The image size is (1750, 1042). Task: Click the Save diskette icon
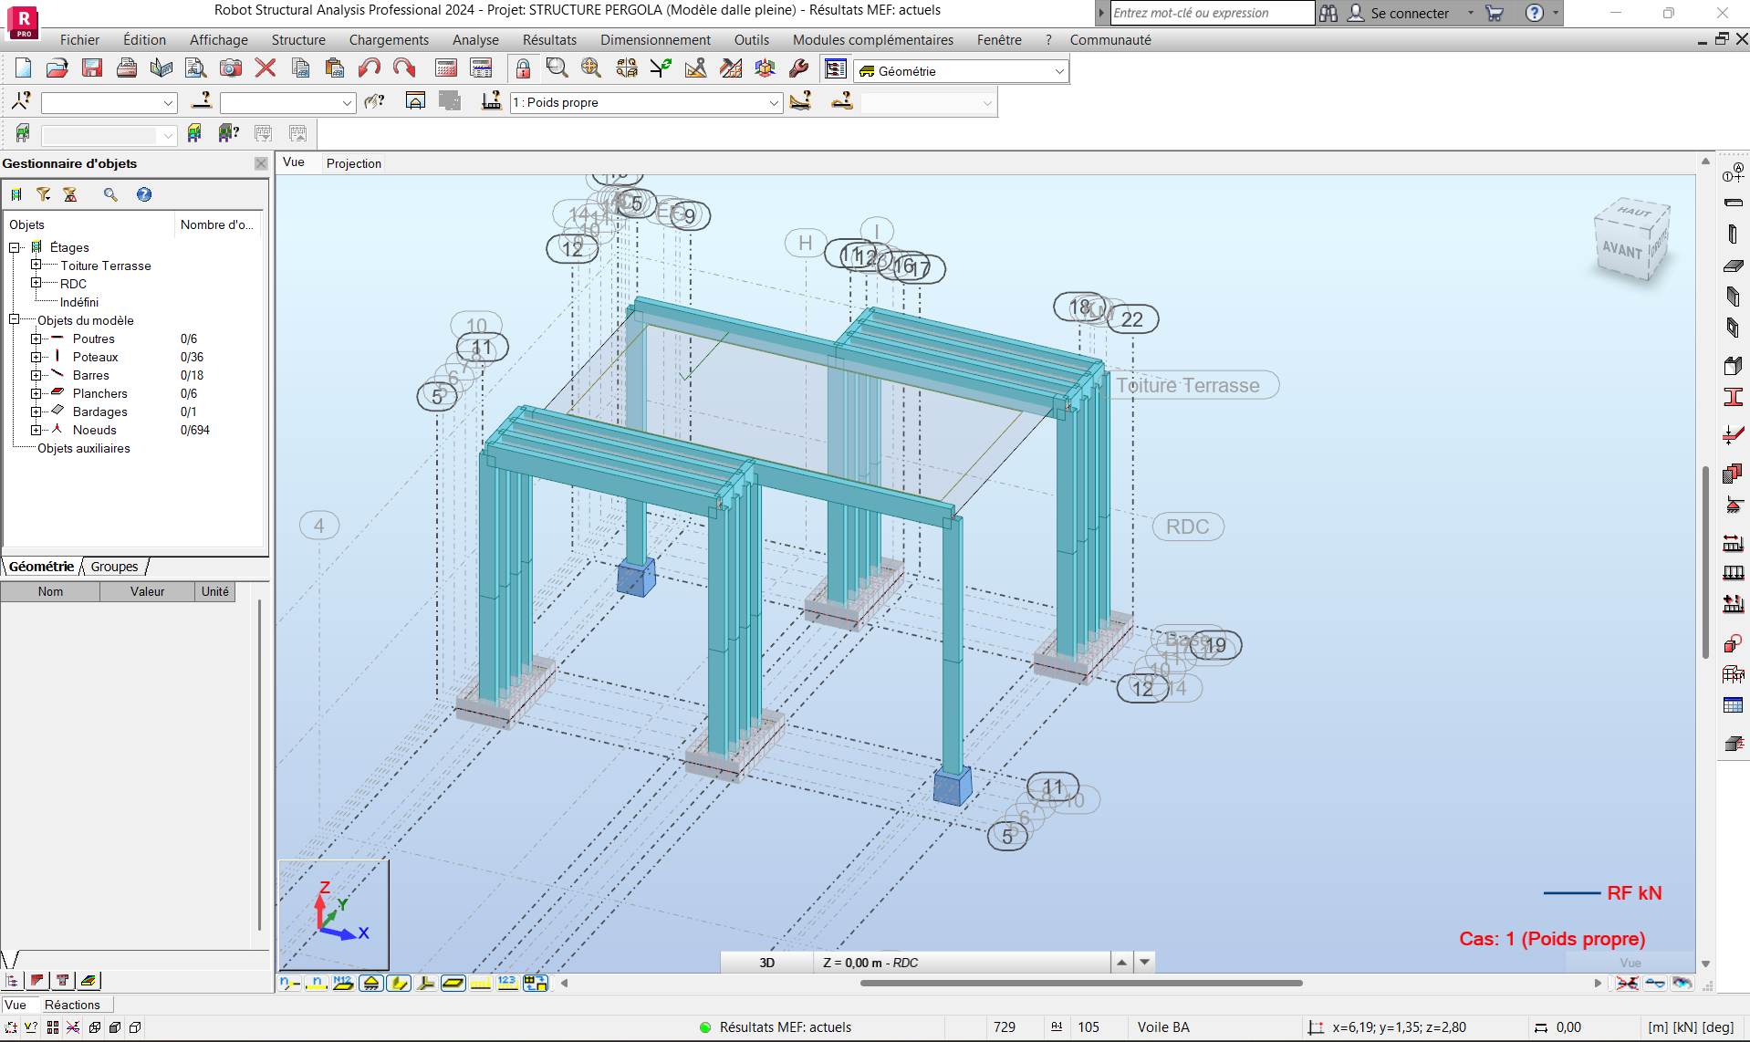click(x=92, y=68)
